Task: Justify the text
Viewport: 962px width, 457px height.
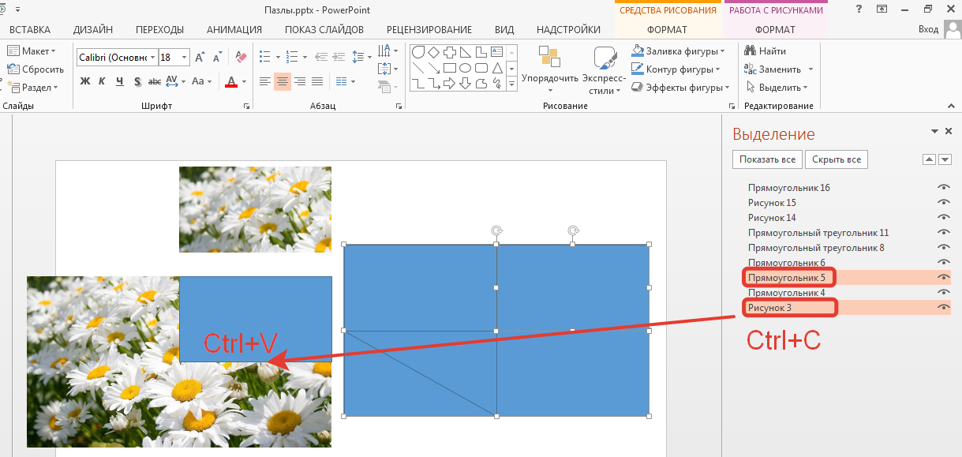Action: [x=318, y=81]
